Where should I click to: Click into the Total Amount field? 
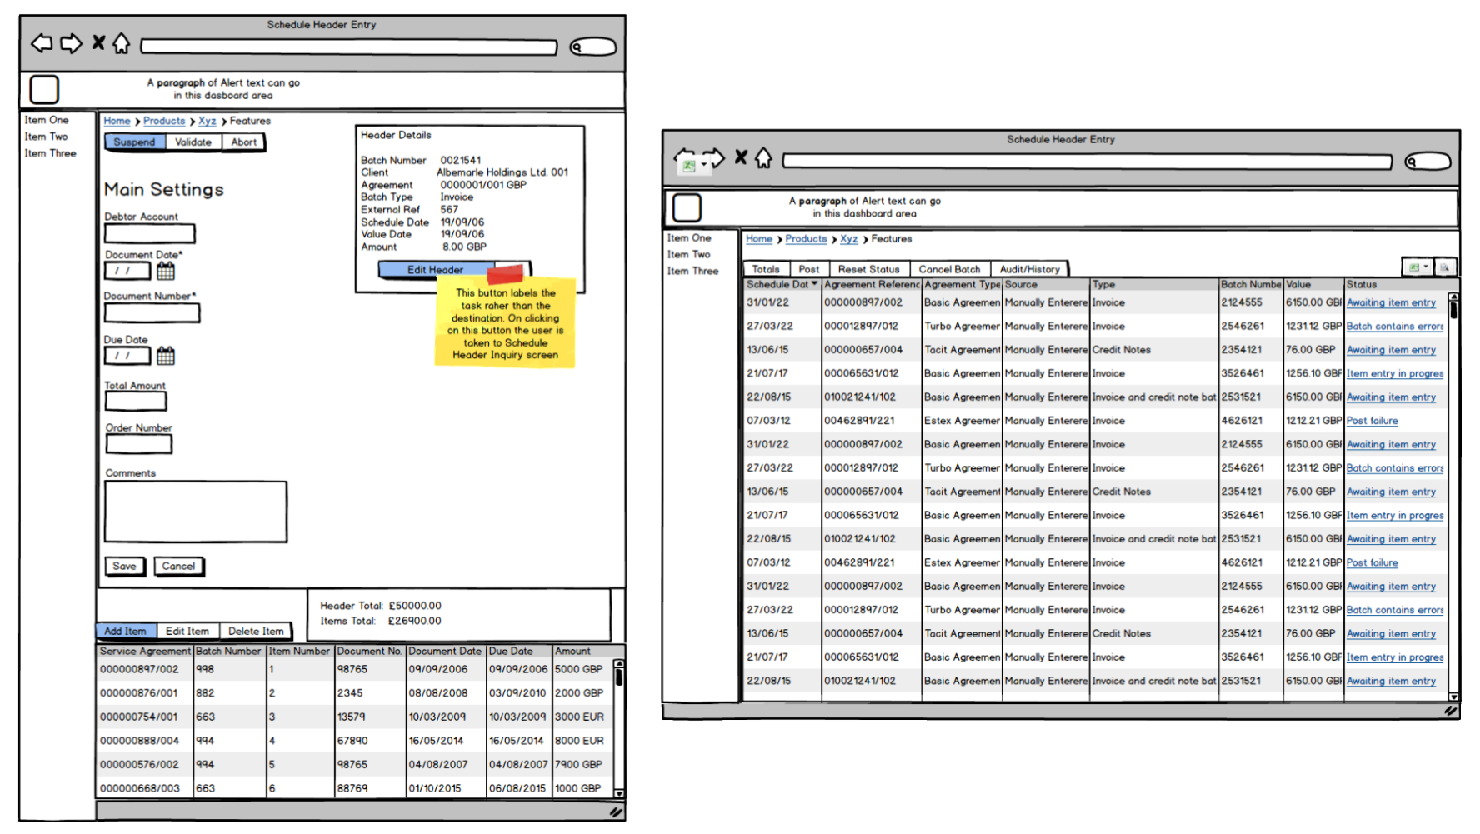coord(136,402)
